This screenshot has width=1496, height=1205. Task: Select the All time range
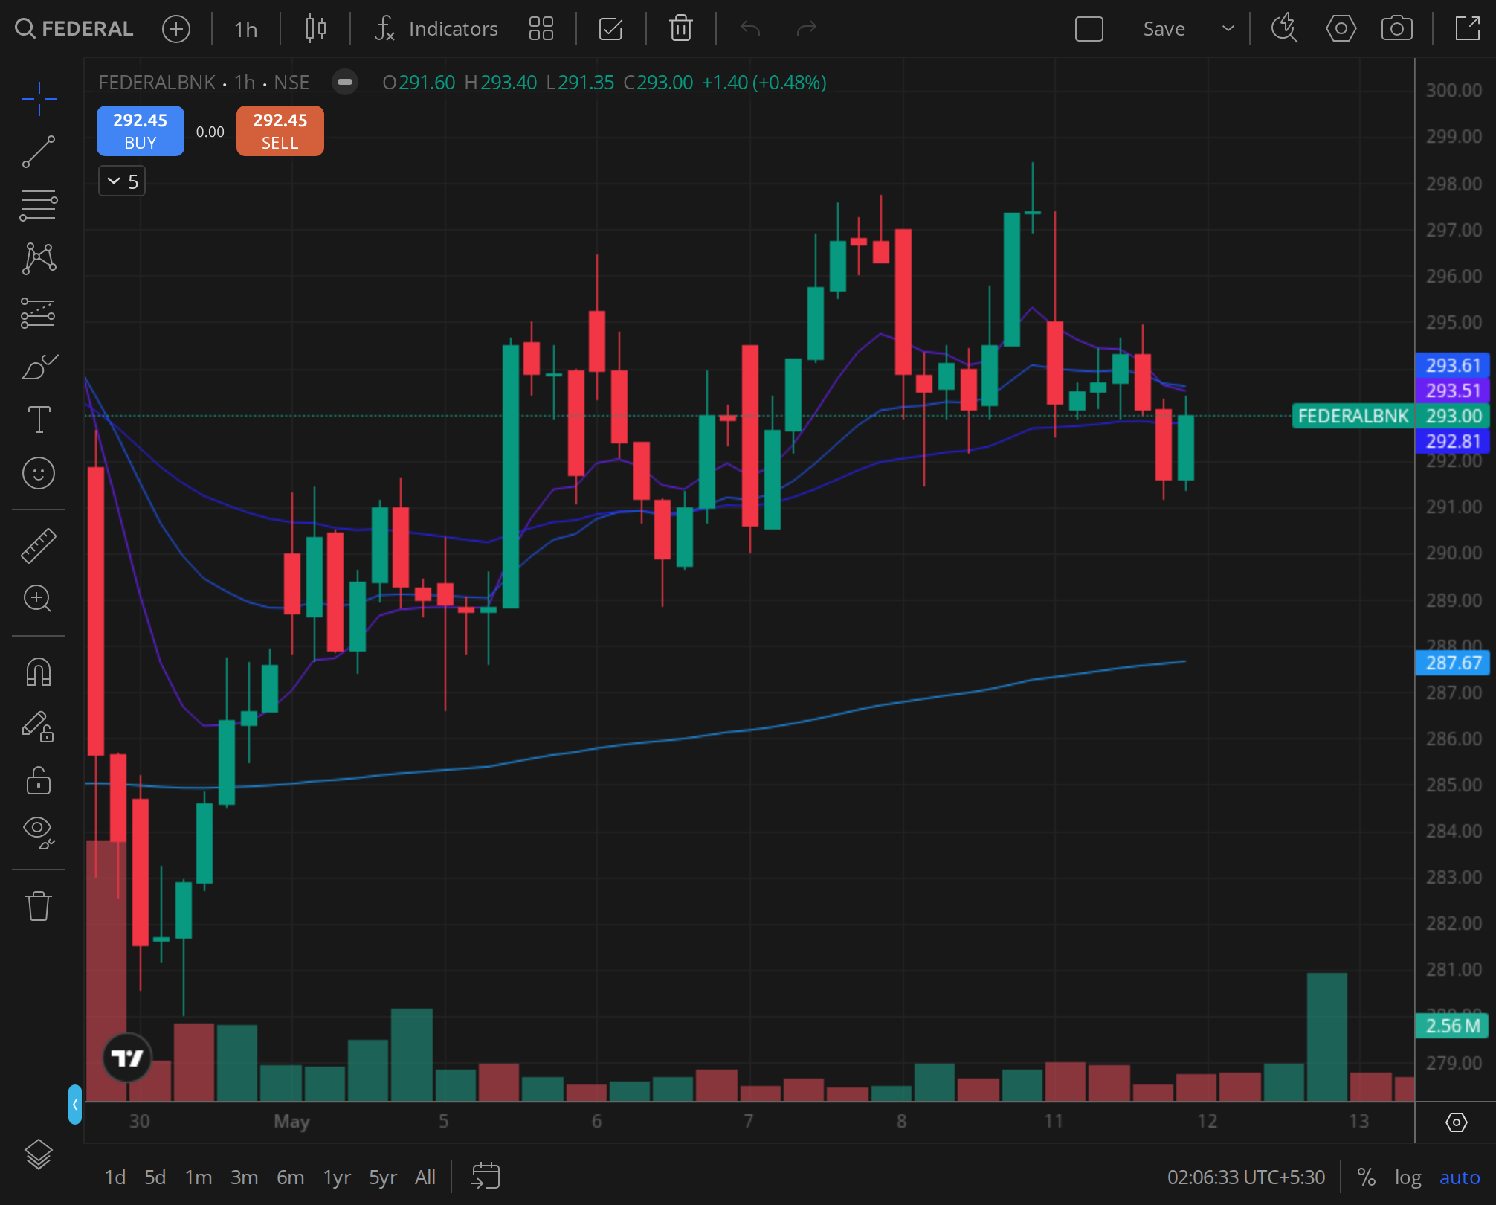(425, 1177)
